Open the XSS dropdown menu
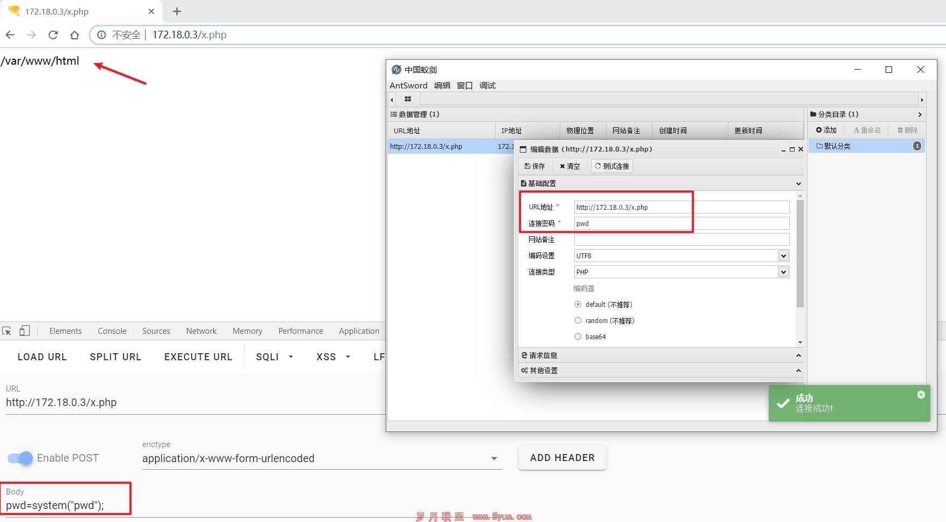The width and height of the screenshot is (946, 522). point(333,357)
